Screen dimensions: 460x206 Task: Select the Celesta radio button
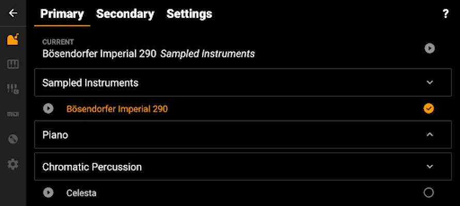point(428,193)
